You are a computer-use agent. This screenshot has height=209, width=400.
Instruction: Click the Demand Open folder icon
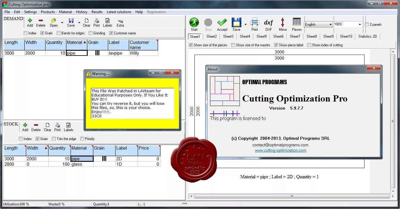click(x=54, y=20)
